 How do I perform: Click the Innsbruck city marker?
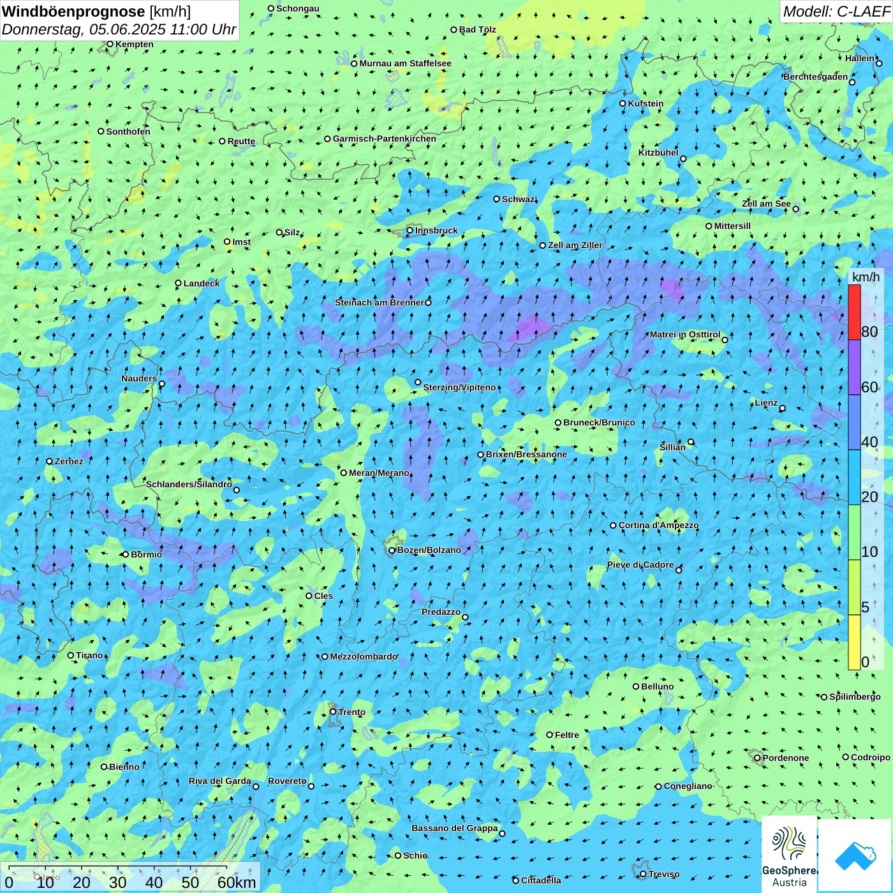(410, 231)
